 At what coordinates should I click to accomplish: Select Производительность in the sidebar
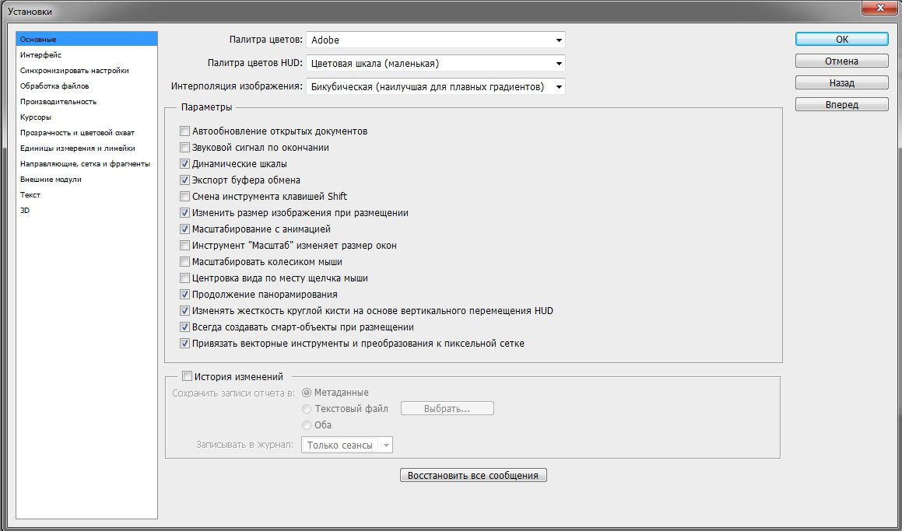tap(58, 102)
